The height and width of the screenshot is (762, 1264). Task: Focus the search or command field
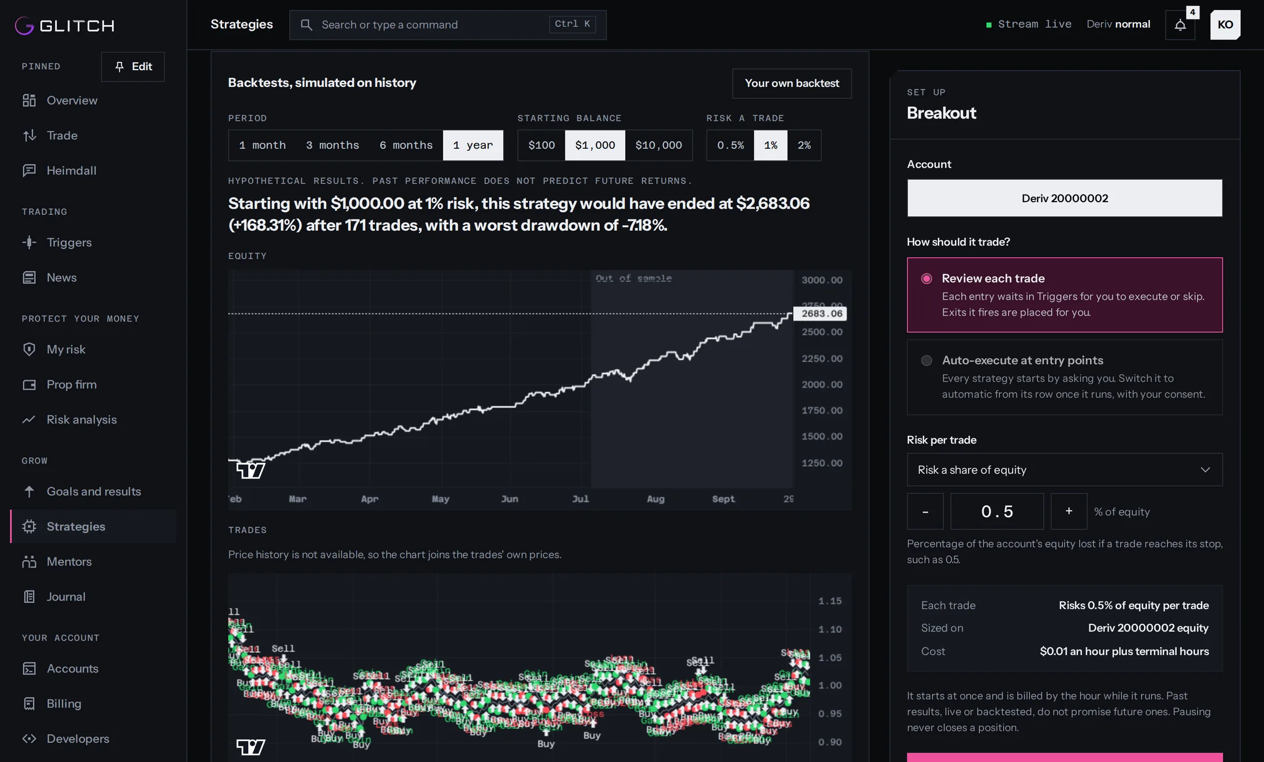point(448,25)
